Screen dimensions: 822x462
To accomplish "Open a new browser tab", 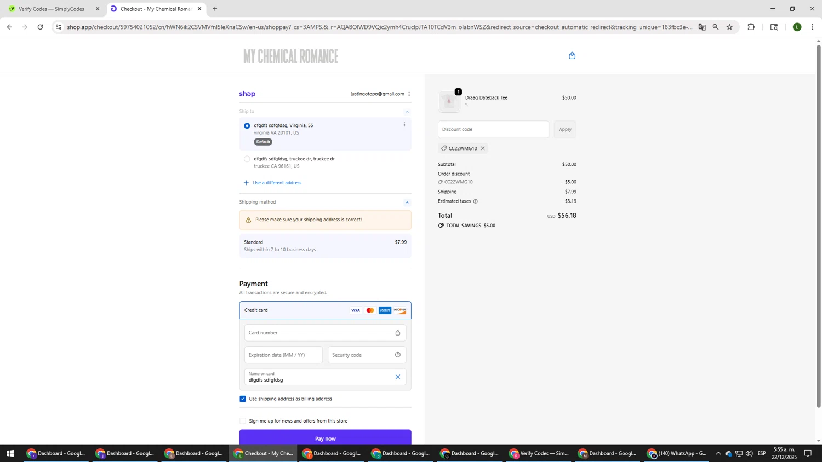I will (215, 9).
